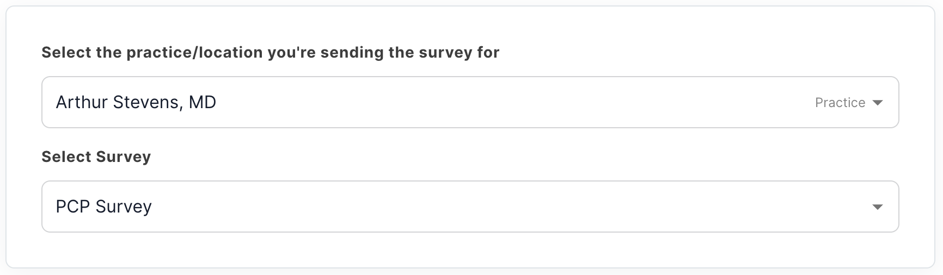Click the gray Practice type label

coord(840,103)
